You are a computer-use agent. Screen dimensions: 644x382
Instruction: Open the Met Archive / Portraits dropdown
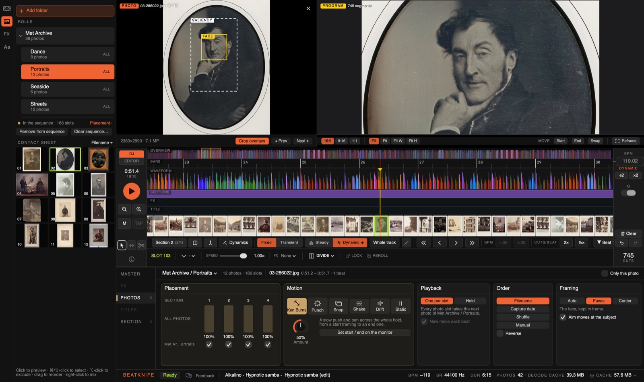point(190,273)
